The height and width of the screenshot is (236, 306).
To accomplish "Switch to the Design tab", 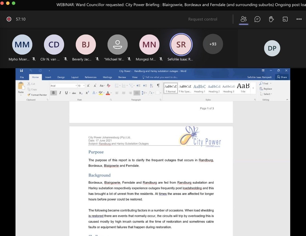I will (x=61, y=77).
